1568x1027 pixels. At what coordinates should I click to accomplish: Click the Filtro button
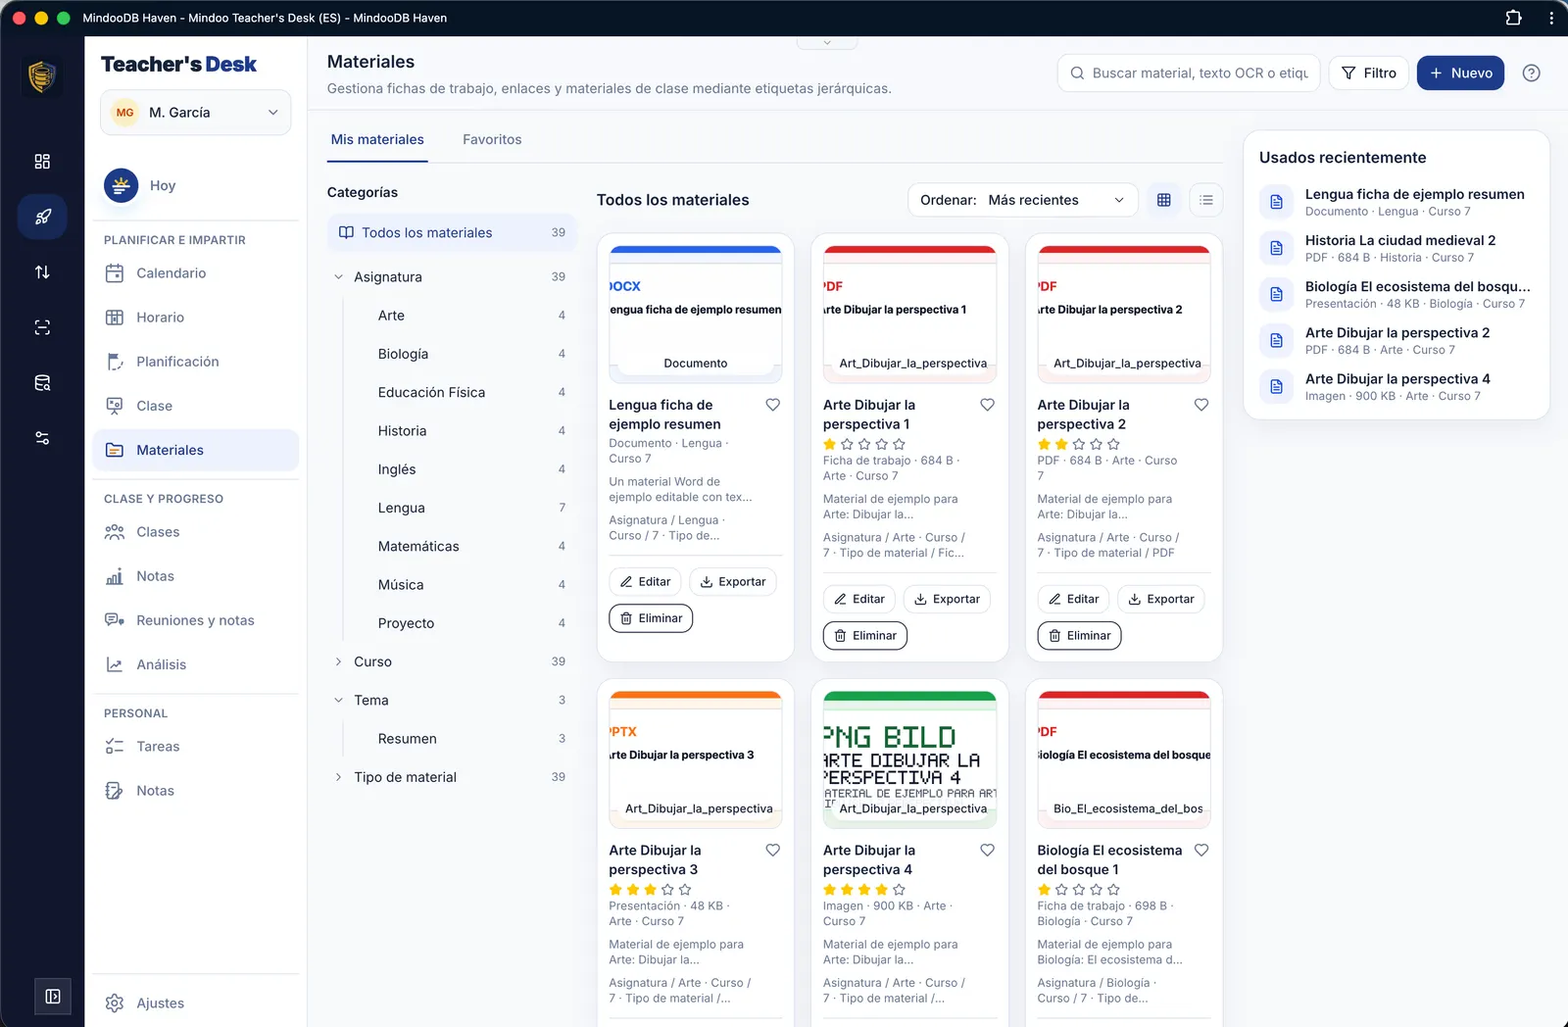point(1369,73)
